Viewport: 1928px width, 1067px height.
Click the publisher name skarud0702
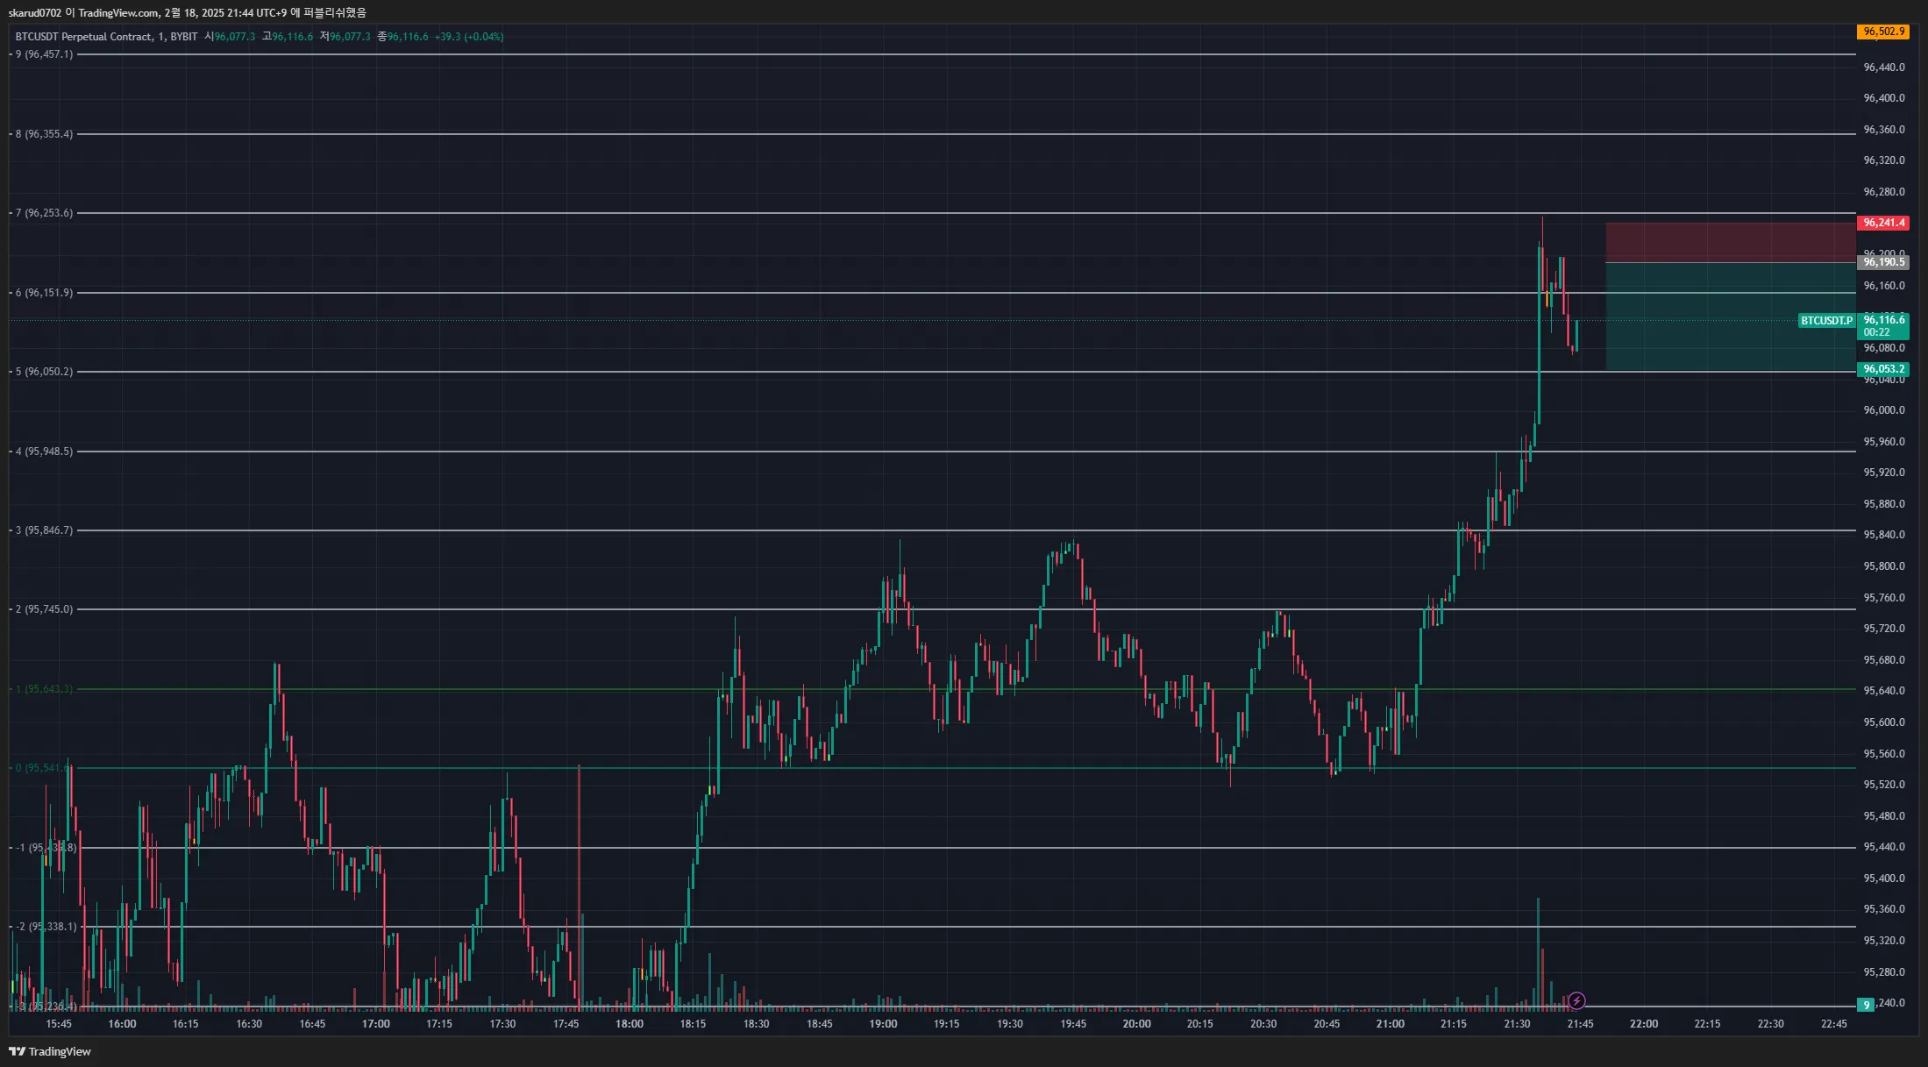coord(35,12)
